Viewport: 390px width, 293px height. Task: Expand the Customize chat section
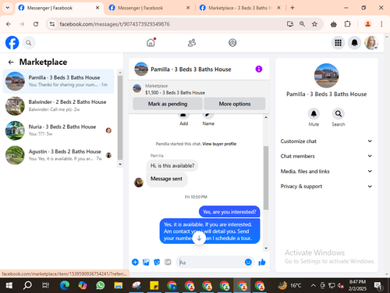(x=326, y=141)
